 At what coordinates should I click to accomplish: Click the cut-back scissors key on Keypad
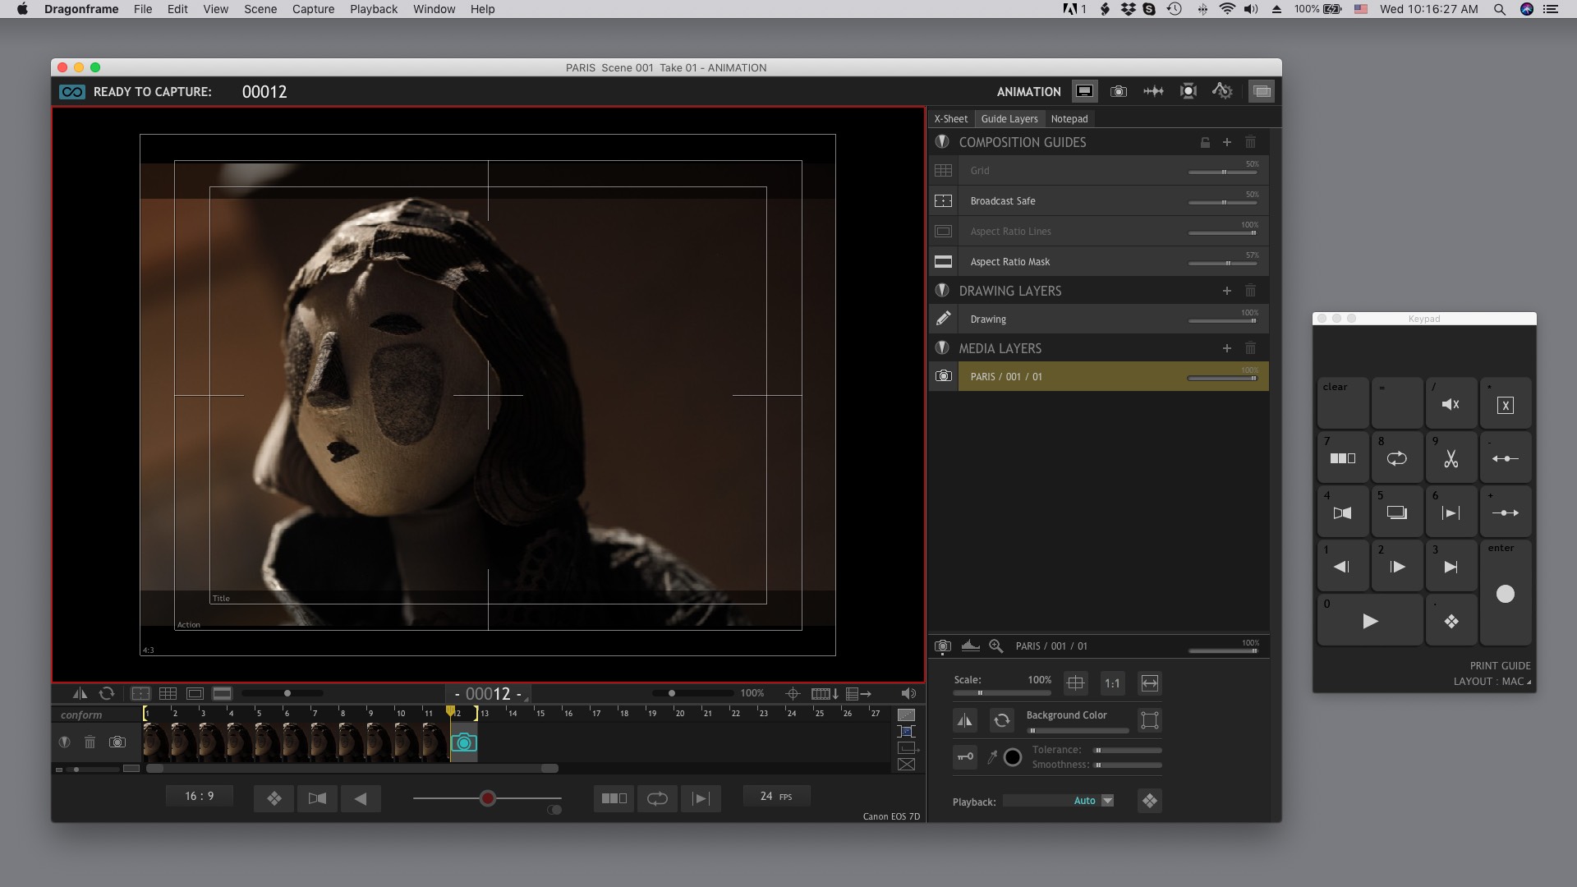point(1451,457)
